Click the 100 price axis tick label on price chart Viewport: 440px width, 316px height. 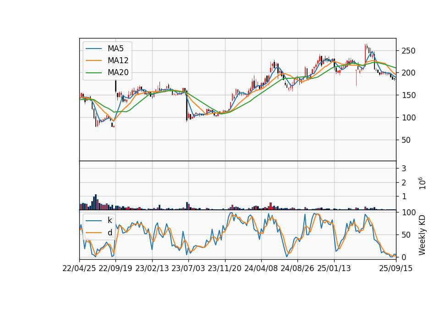pos(408,118)
